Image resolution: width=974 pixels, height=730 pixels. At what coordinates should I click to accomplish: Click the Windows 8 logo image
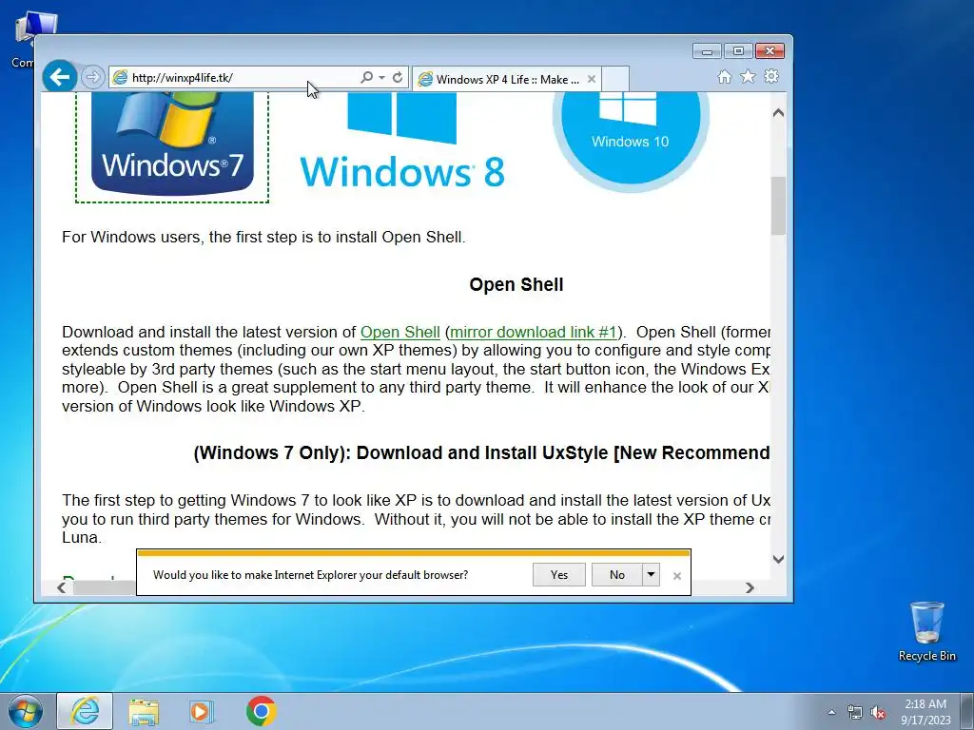tap(402, 142)
